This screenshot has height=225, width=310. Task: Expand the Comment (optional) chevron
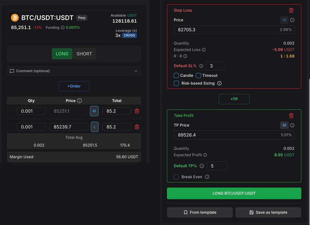[136, 71]
